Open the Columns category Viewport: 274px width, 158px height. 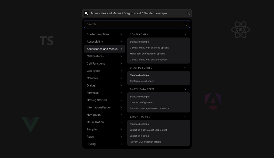pos(105,78)
